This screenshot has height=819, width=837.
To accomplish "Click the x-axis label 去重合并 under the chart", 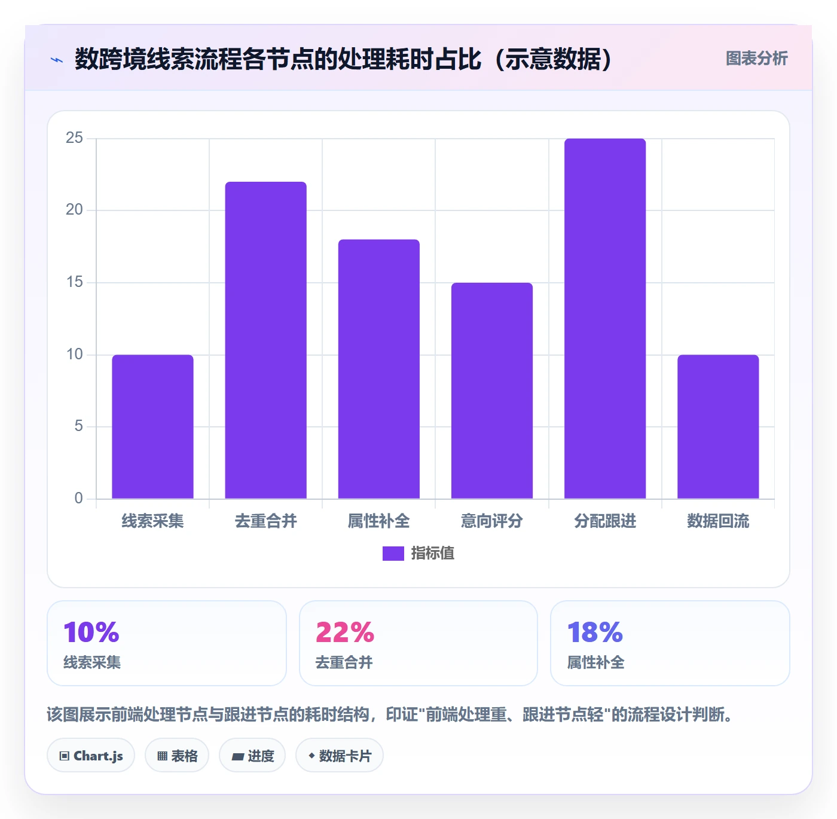I will pos(265,521).
